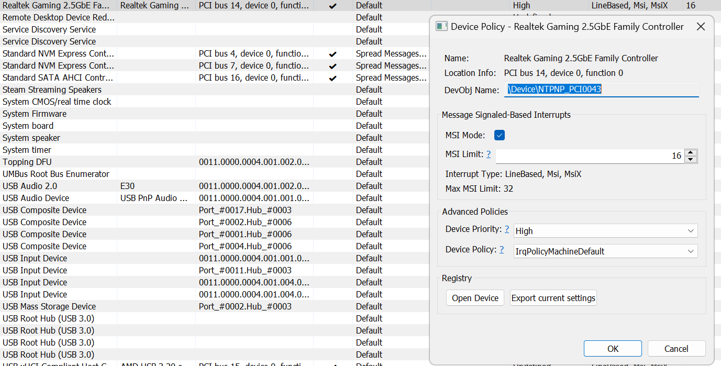Click inside the MSI Limit number field
The image size is (721, 366).
[x=590, y=156]
